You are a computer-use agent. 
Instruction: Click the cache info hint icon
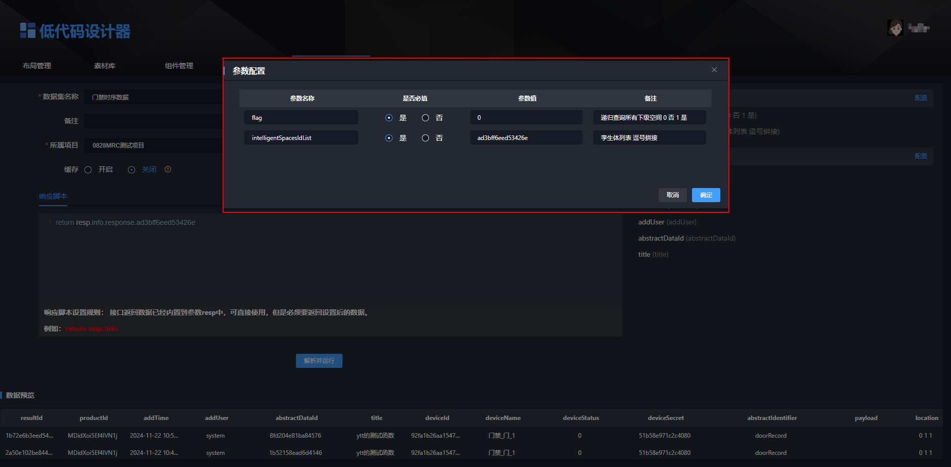pos(168,169)
